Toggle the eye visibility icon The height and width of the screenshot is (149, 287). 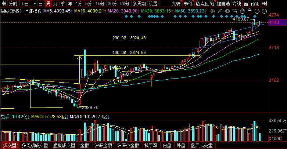pyautogui.click(x=227, y=11)
